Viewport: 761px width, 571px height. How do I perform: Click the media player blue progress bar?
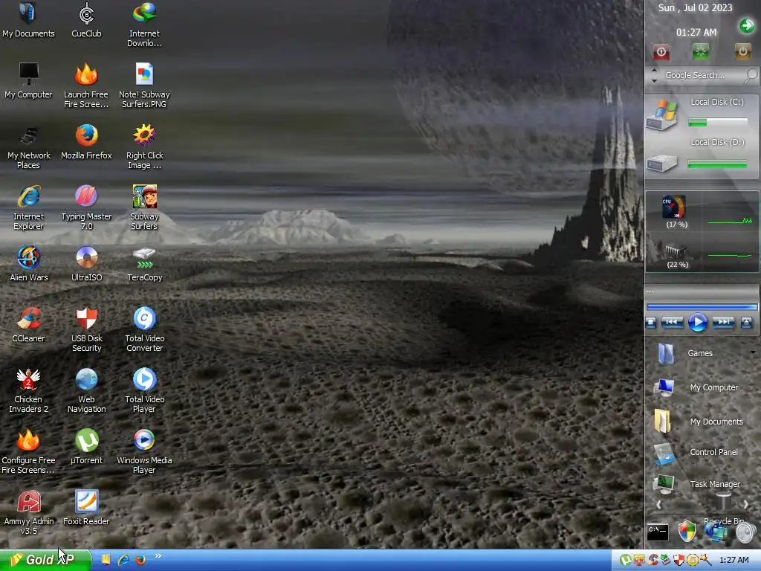(702, 307)
